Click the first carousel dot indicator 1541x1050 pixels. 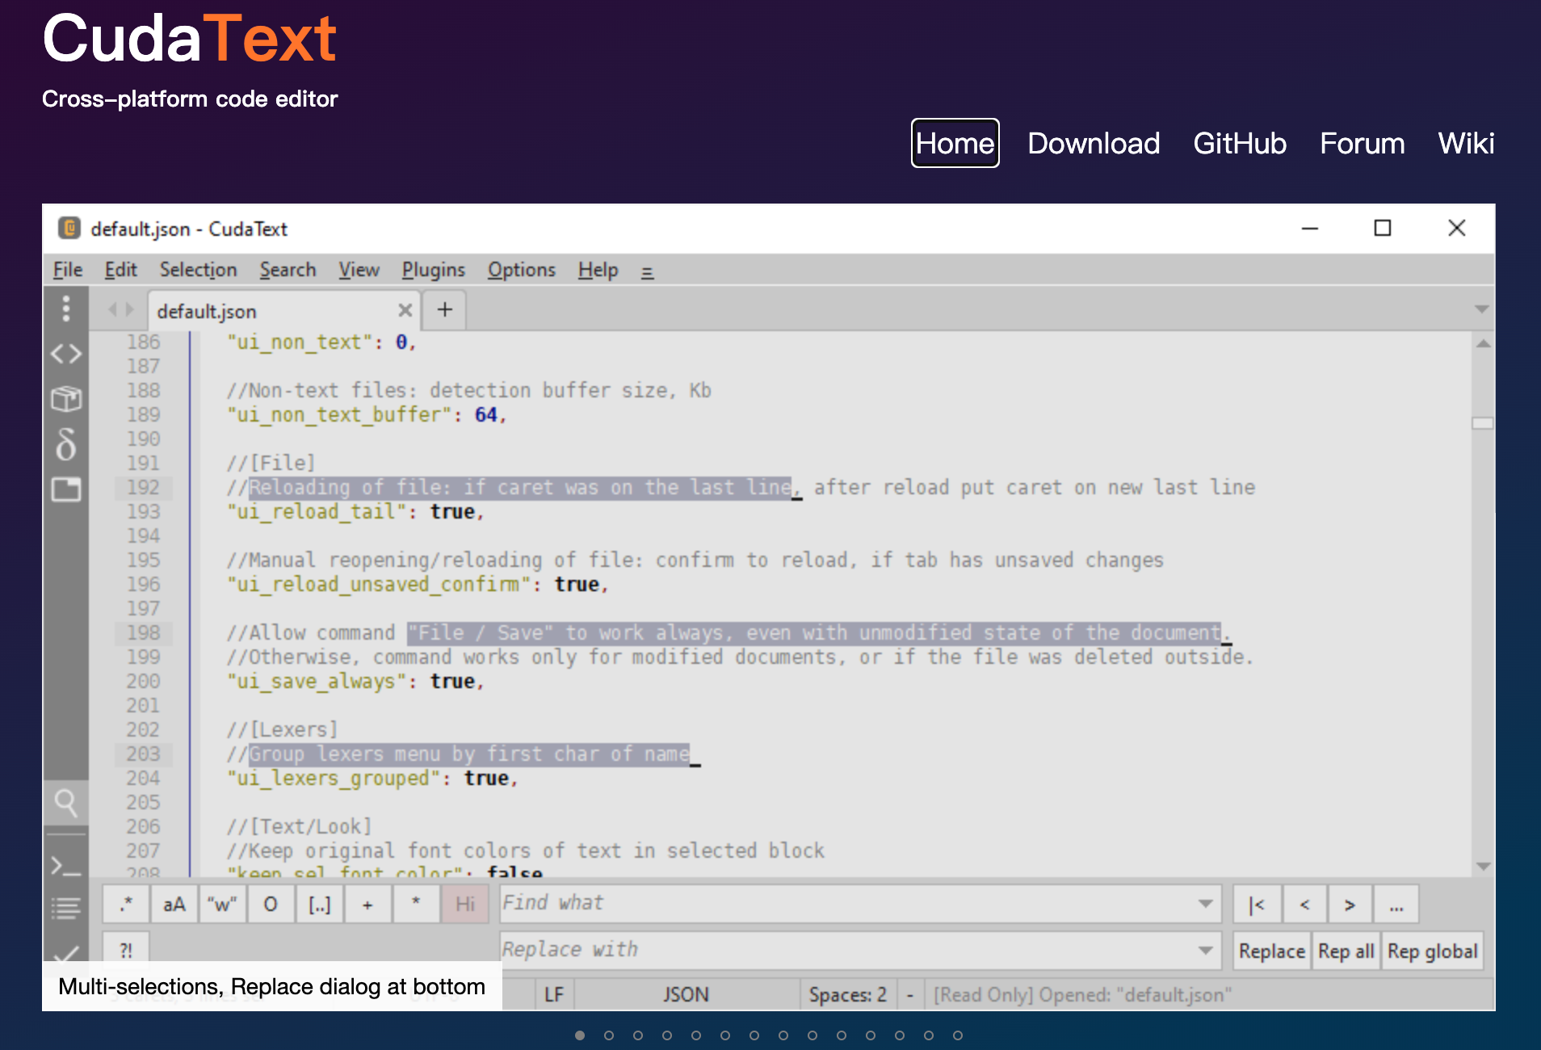pos(580,1035)
